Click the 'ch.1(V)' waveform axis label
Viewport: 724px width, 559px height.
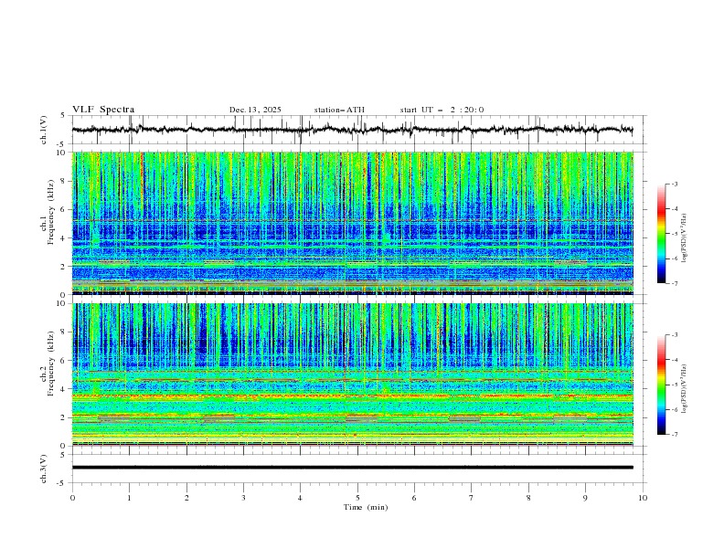point(44,130)
